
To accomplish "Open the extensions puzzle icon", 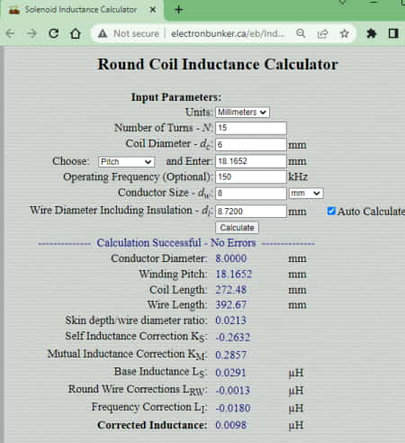I will [372, 33].
